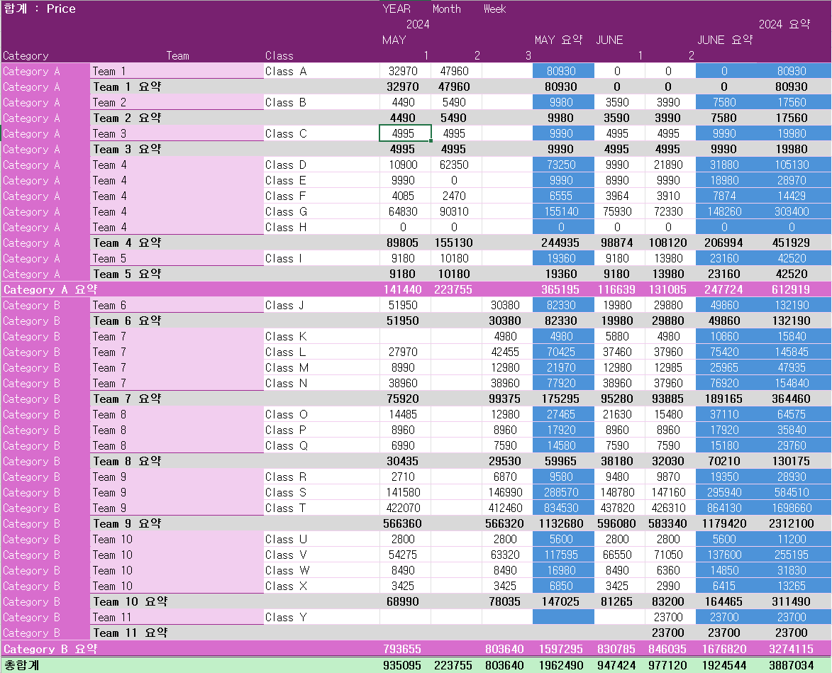Select the MAY month header
The image size is (832, 673).
click(394, 40)
